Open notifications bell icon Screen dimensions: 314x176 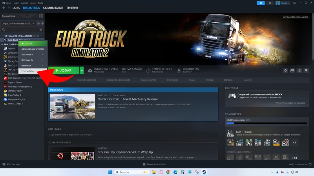tap(270, 3)
